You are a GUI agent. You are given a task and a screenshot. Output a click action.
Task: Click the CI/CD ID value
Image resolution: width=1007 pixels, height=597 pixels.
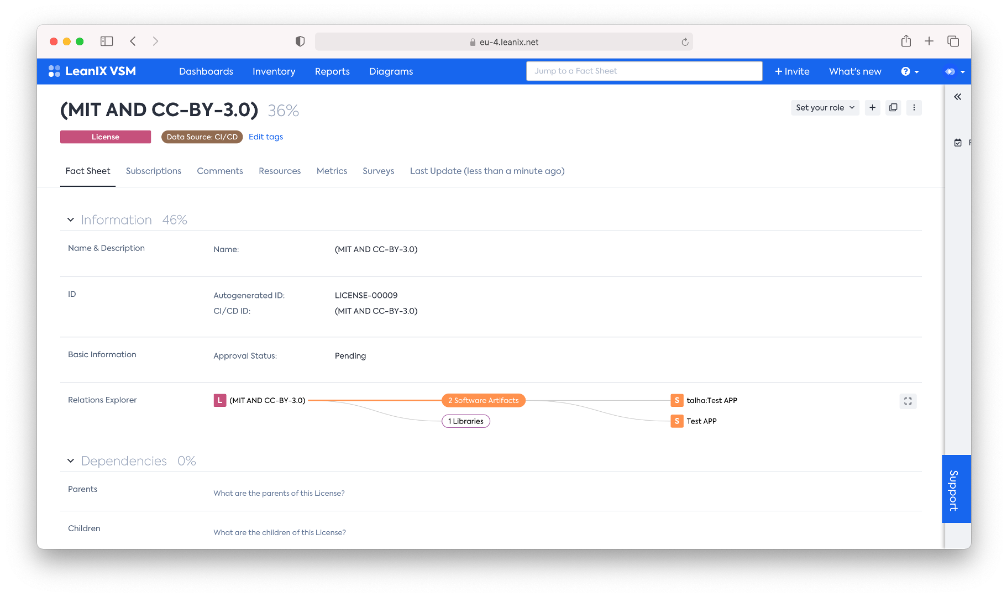coord(376,311)
